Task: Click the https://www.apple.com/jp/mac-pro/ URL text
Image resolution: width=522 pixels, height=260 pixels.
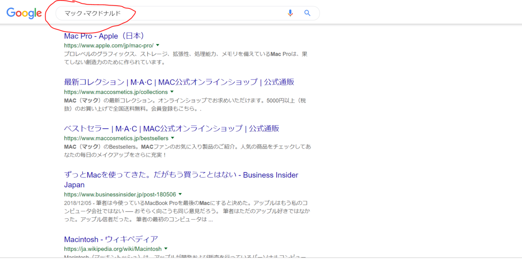Action: tap(109, 45)
